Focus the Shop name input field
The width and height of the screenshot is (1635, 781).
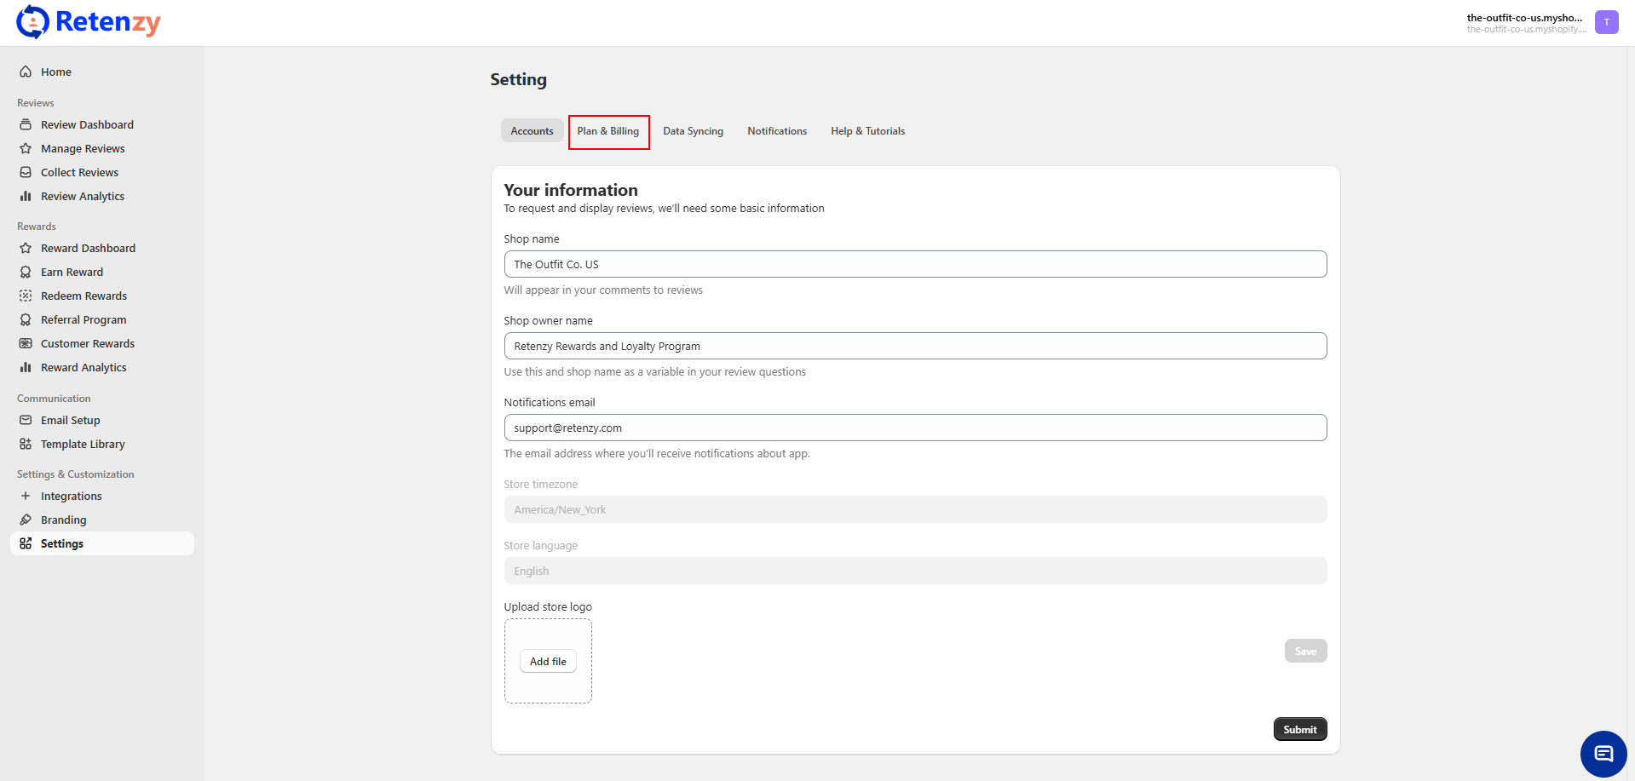pyautogui.click(x=914, y=265)
